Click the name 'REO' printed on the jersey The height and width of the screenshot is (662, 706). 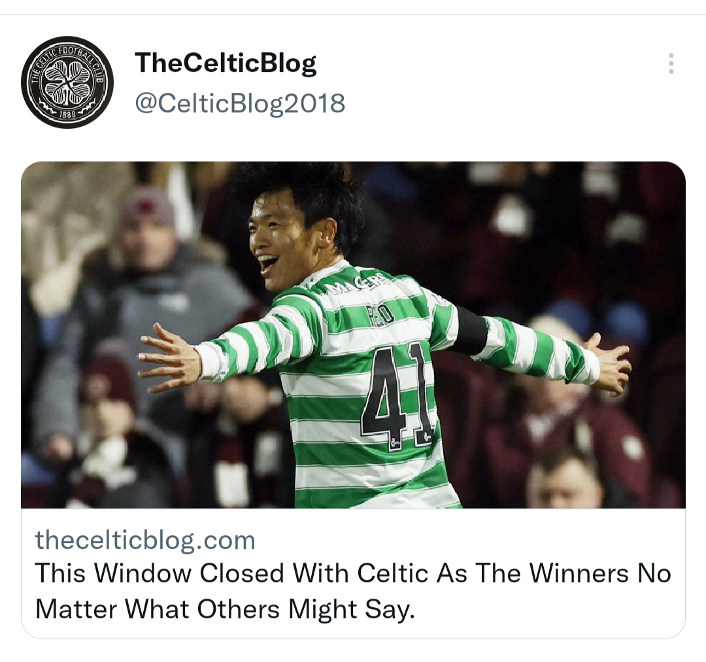(x=380, y=314)
